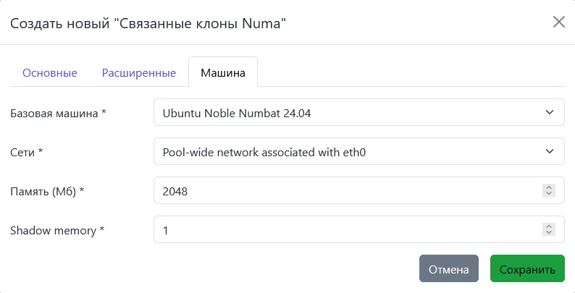The width and height of the screenshot is (575, 293).
Task: Open the Pool-wide network eth0 combo box
Action: [348, 151]
